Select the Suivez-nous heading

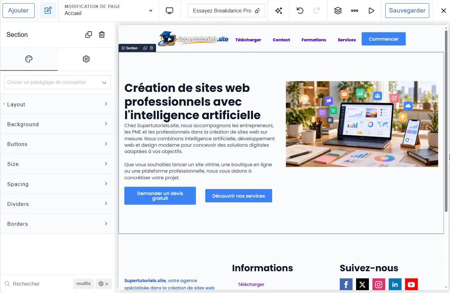point(369,268)
